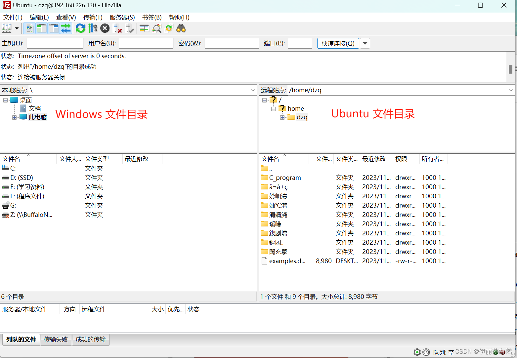Open the directory listing filters dialog
The image size is (517, 358).
[144, 28]
